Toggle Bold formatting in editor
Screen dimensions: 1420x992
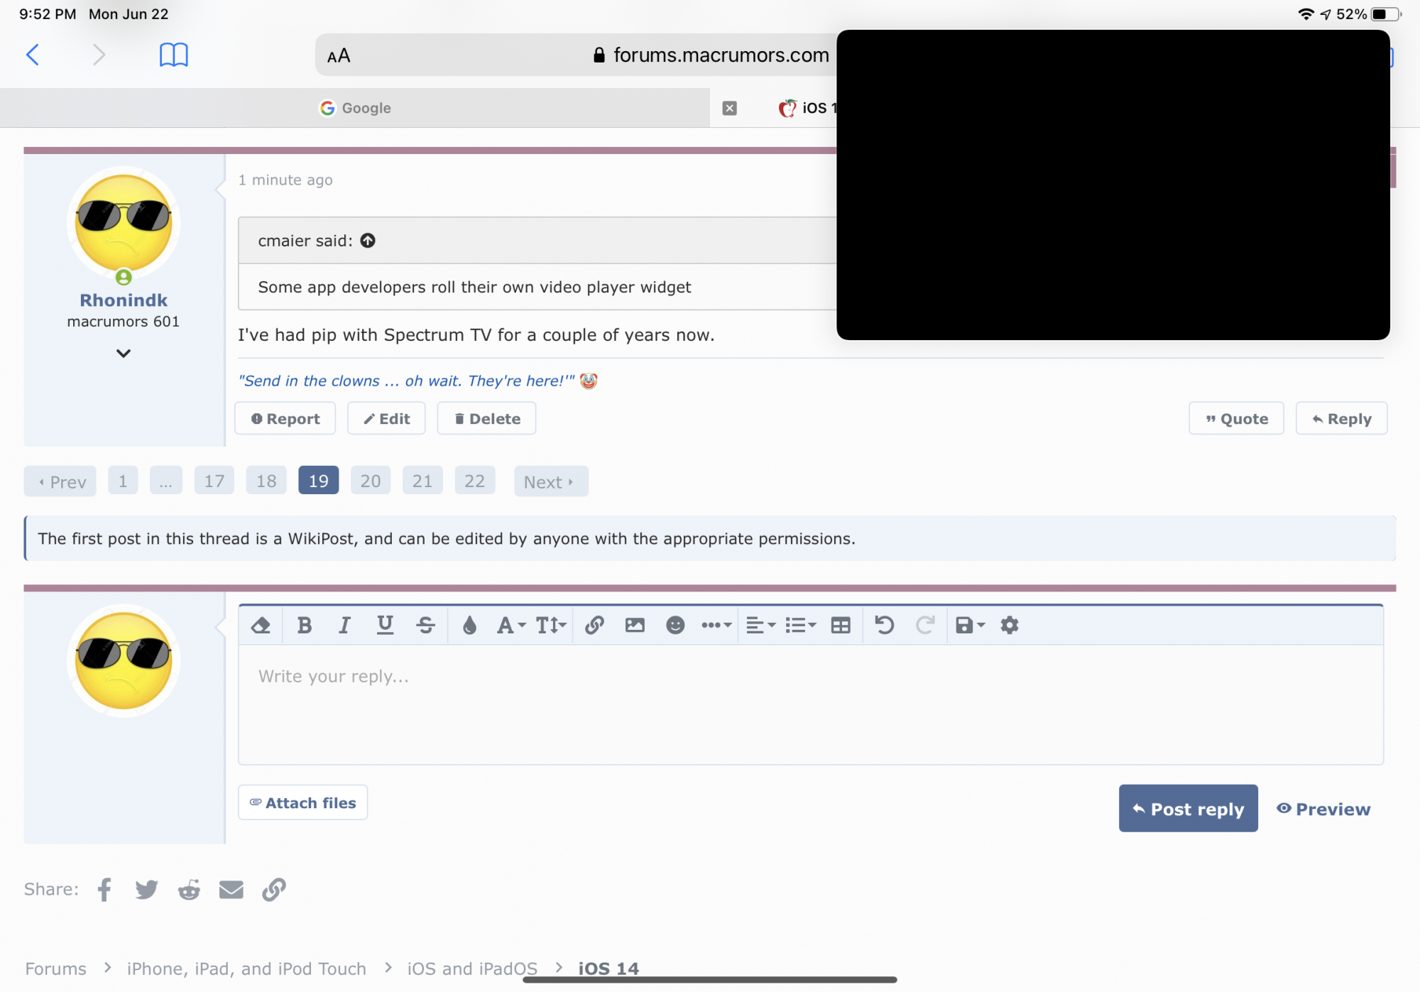[x=305, y=625]
